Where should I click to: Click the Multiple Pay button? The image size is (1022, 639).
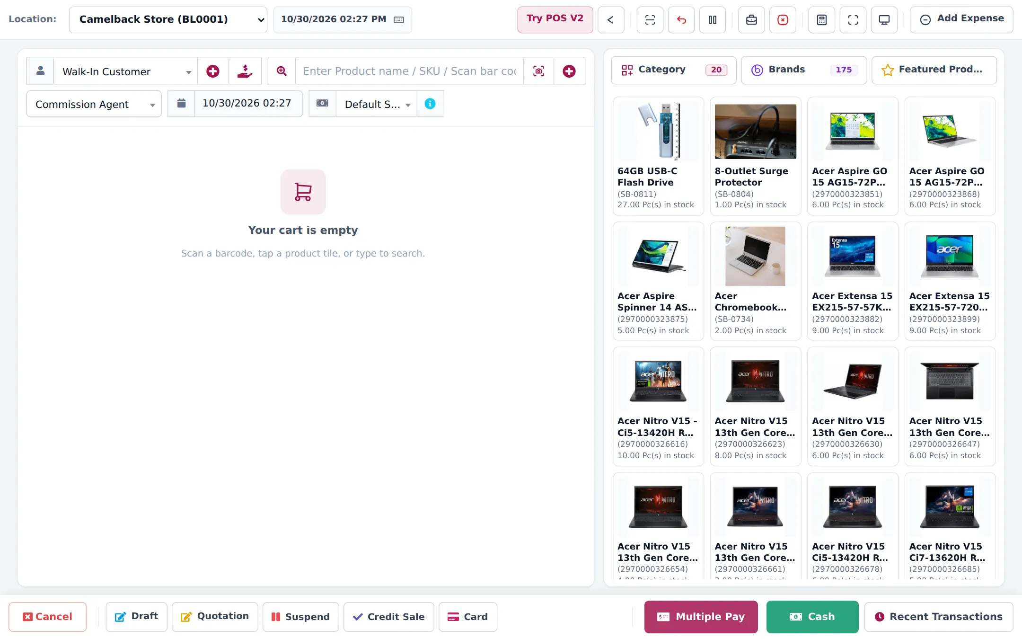pyautogui.click(x=701, y=617)
